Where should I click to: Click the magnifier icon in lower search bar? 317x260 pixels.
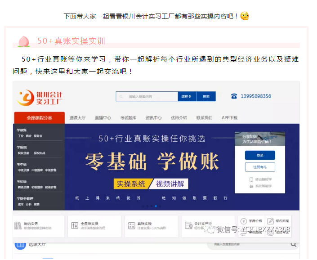[x=294, y=244]
